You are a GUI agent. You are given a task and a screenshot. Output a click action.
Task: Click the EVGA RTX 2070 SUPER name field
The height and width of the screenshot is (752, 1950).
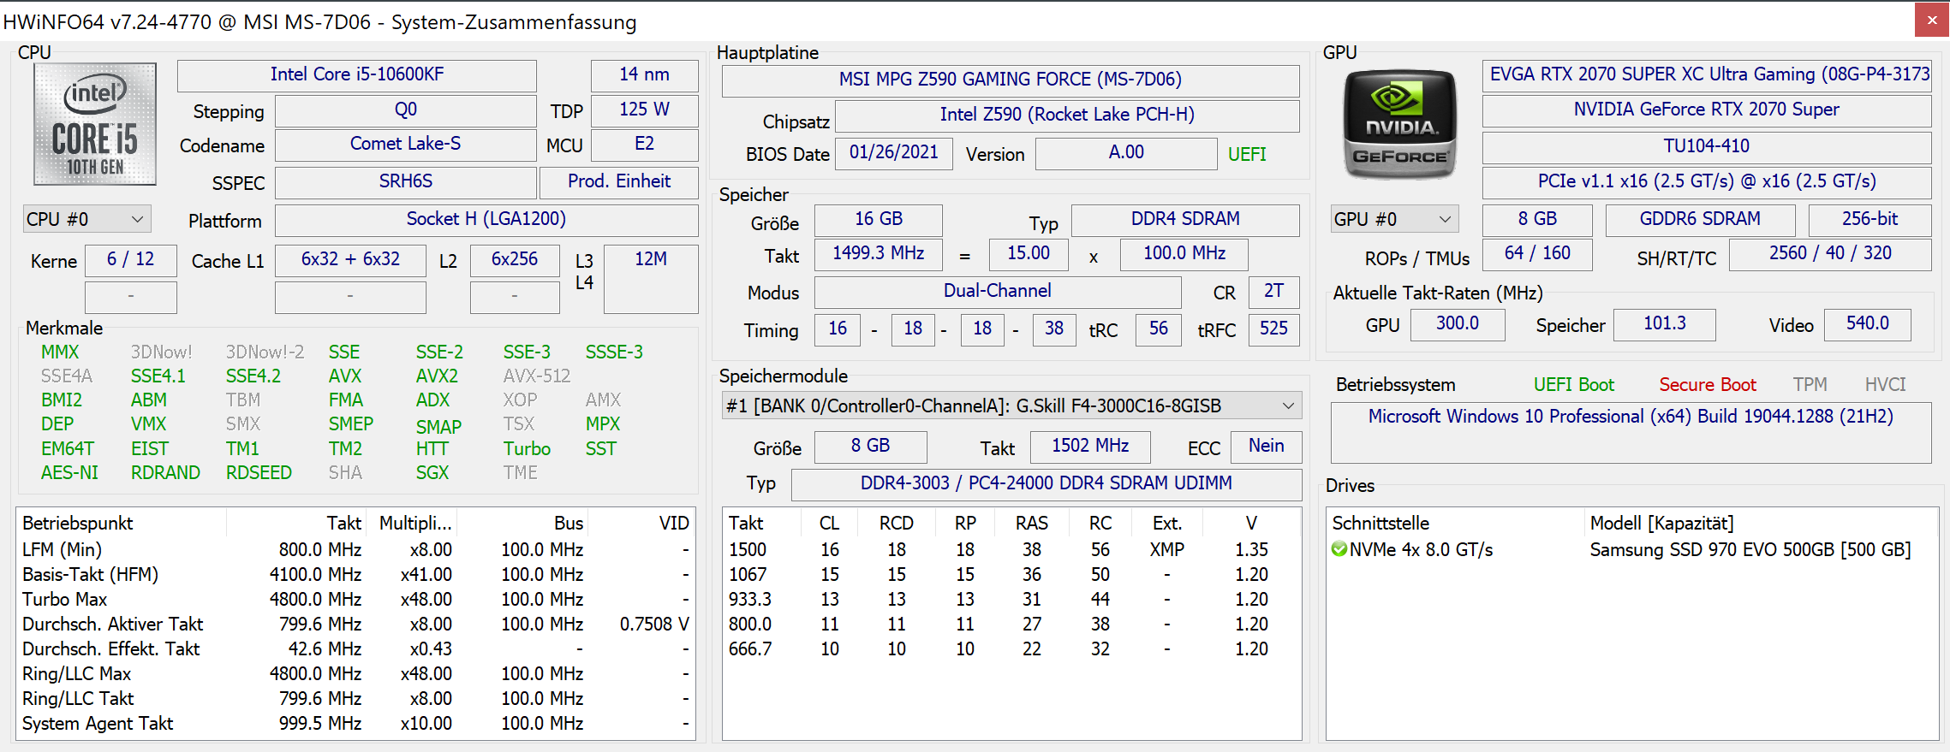[x=1707, y=74]
